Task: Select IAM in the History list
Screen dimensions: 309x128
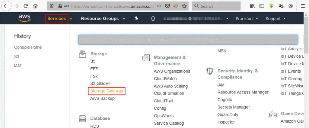Action: (18, 66)
